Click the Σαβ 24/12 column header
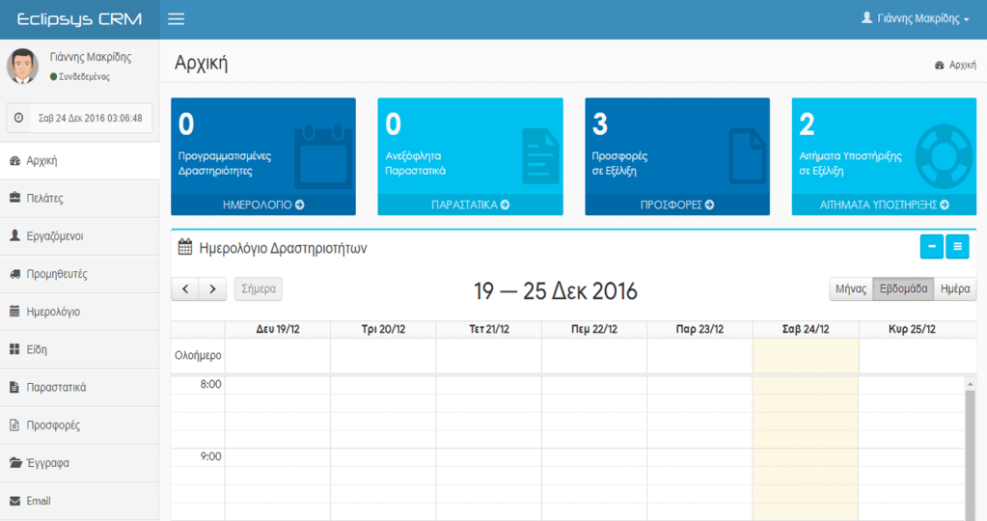The image size is (987, 521). point(806,329)
